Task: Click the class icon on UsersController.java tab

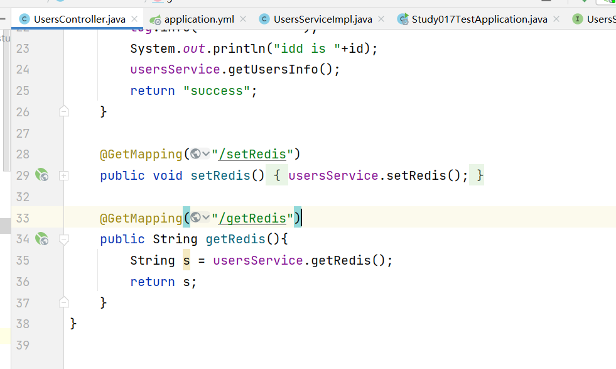Action: coord(24,19)
